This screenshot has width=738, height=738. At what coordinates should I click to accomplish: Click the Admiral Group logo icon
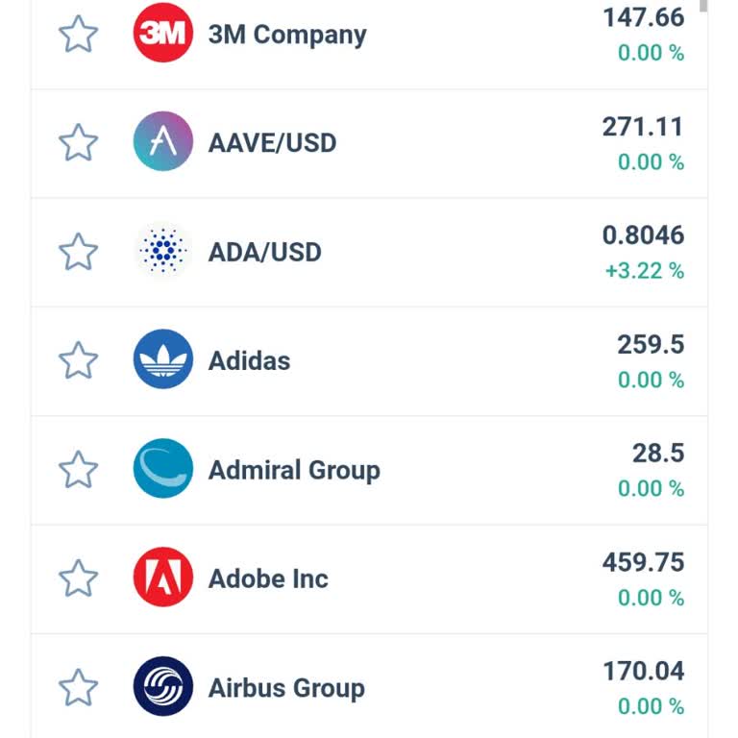162,469
